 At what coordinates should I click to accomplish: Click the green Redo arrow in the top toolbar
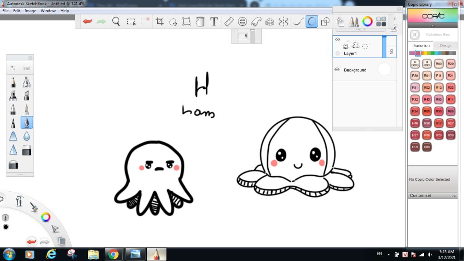pyautogui.click(x=101, y=21)
